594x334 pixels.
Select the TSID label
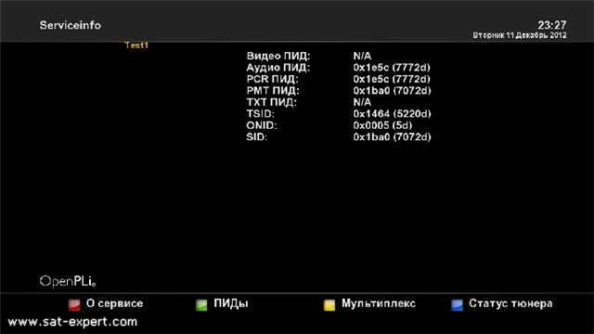coord(260,114)
